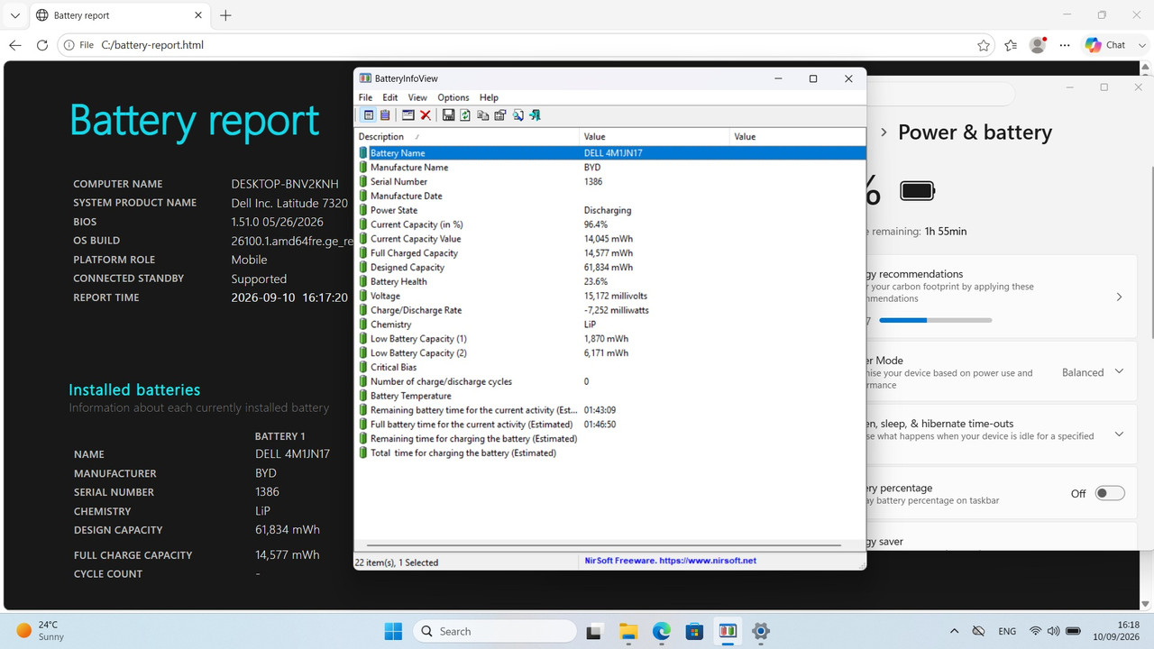The height and width of the screenshot is (649, 1154).
Task: Open the Options menu in BatteryInfoView
Action: (453, 97)
